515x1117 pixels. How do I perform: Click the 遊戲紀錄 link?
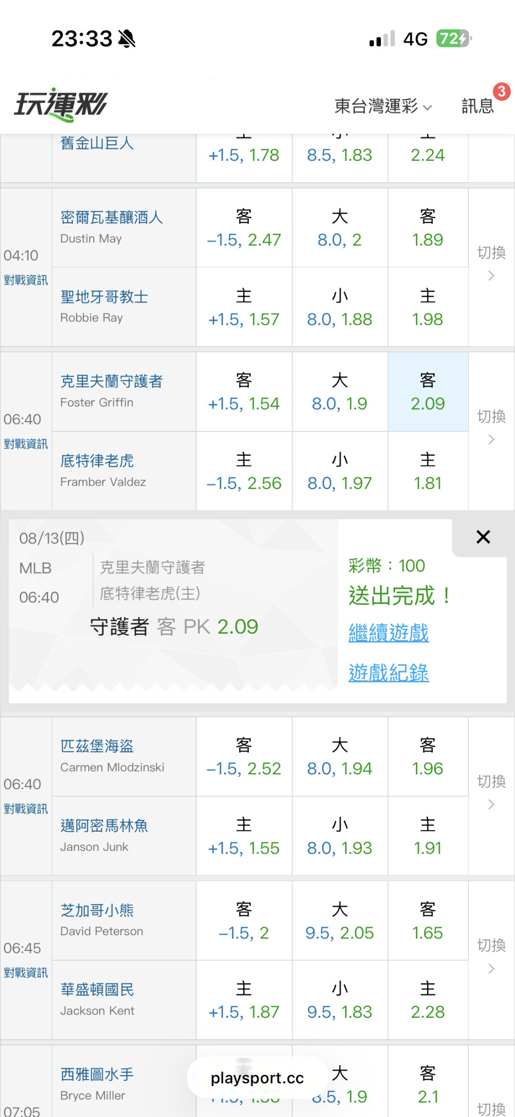pos(389,673)
